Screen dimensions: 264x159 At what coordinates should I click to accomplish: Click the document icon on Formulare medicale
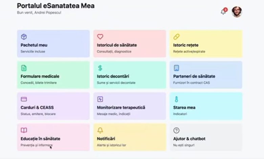[x=24, y=68]
